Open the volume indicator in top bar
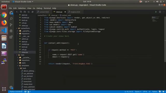 pos(157,2)
